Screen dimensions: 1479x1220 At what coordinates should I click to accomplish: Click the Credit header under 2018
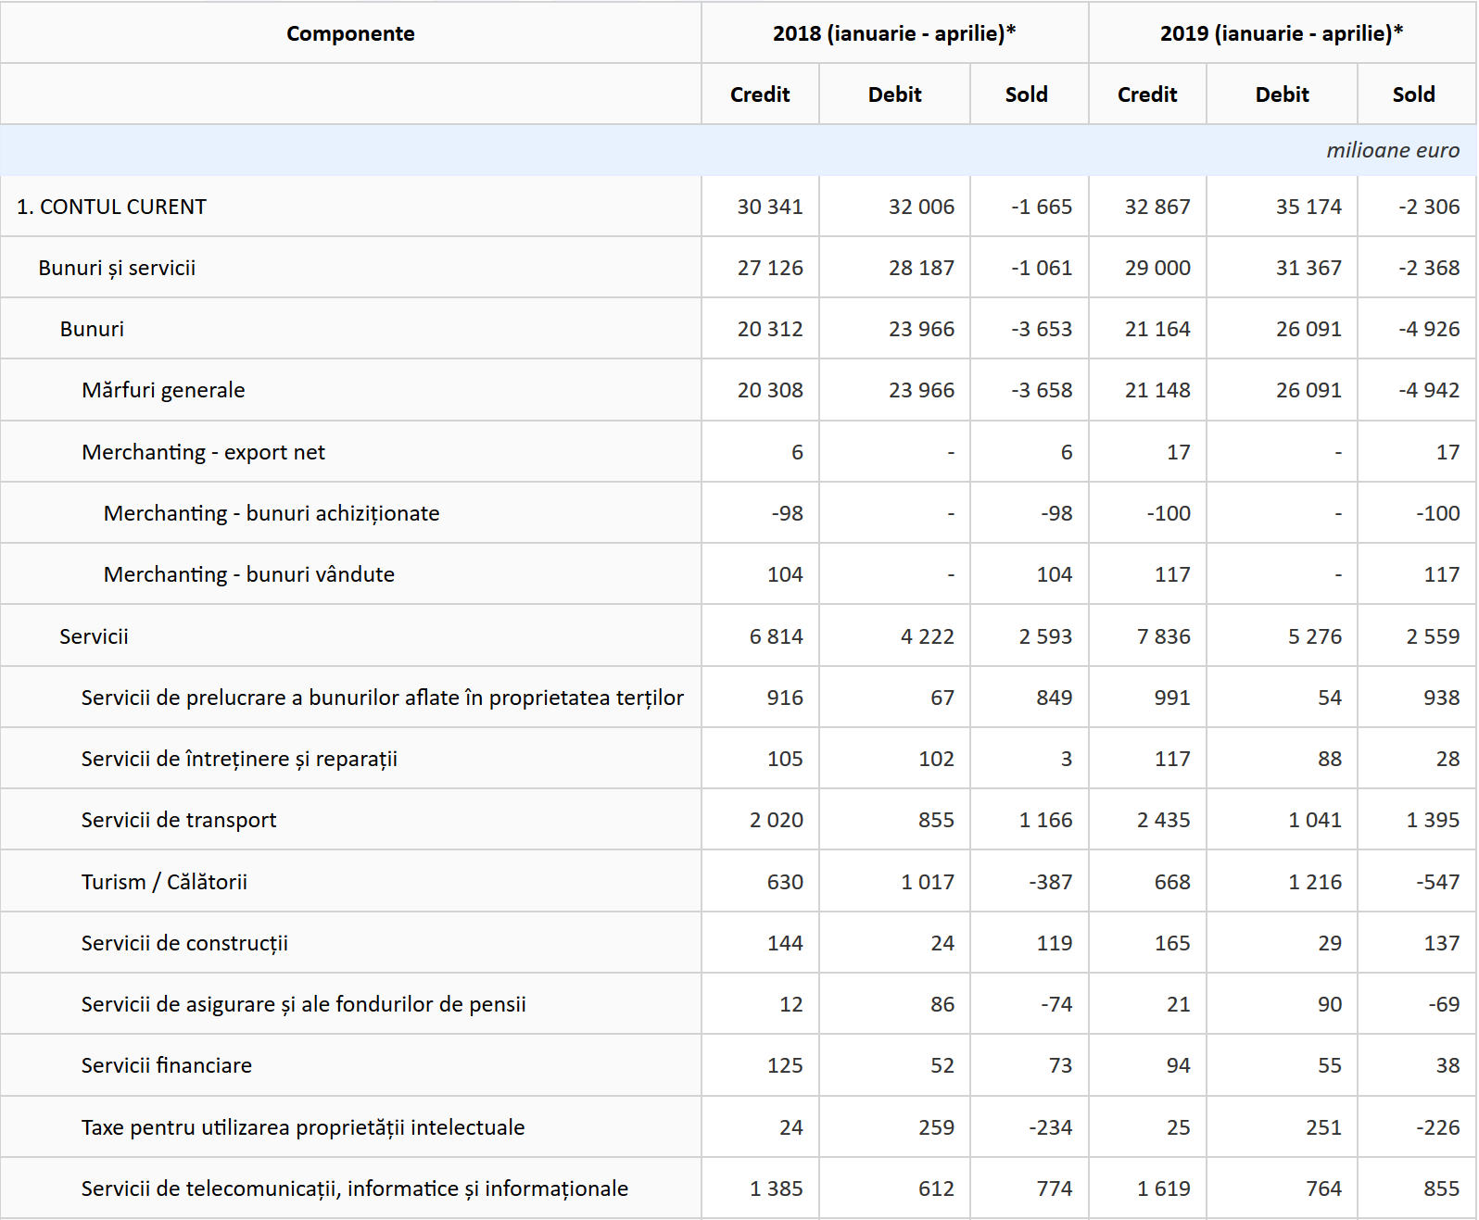click(759, 94)
